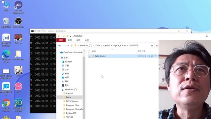
Task: Launch the osu! desktop shortcut
Action: pyautogui.click(x=18, y=88)
